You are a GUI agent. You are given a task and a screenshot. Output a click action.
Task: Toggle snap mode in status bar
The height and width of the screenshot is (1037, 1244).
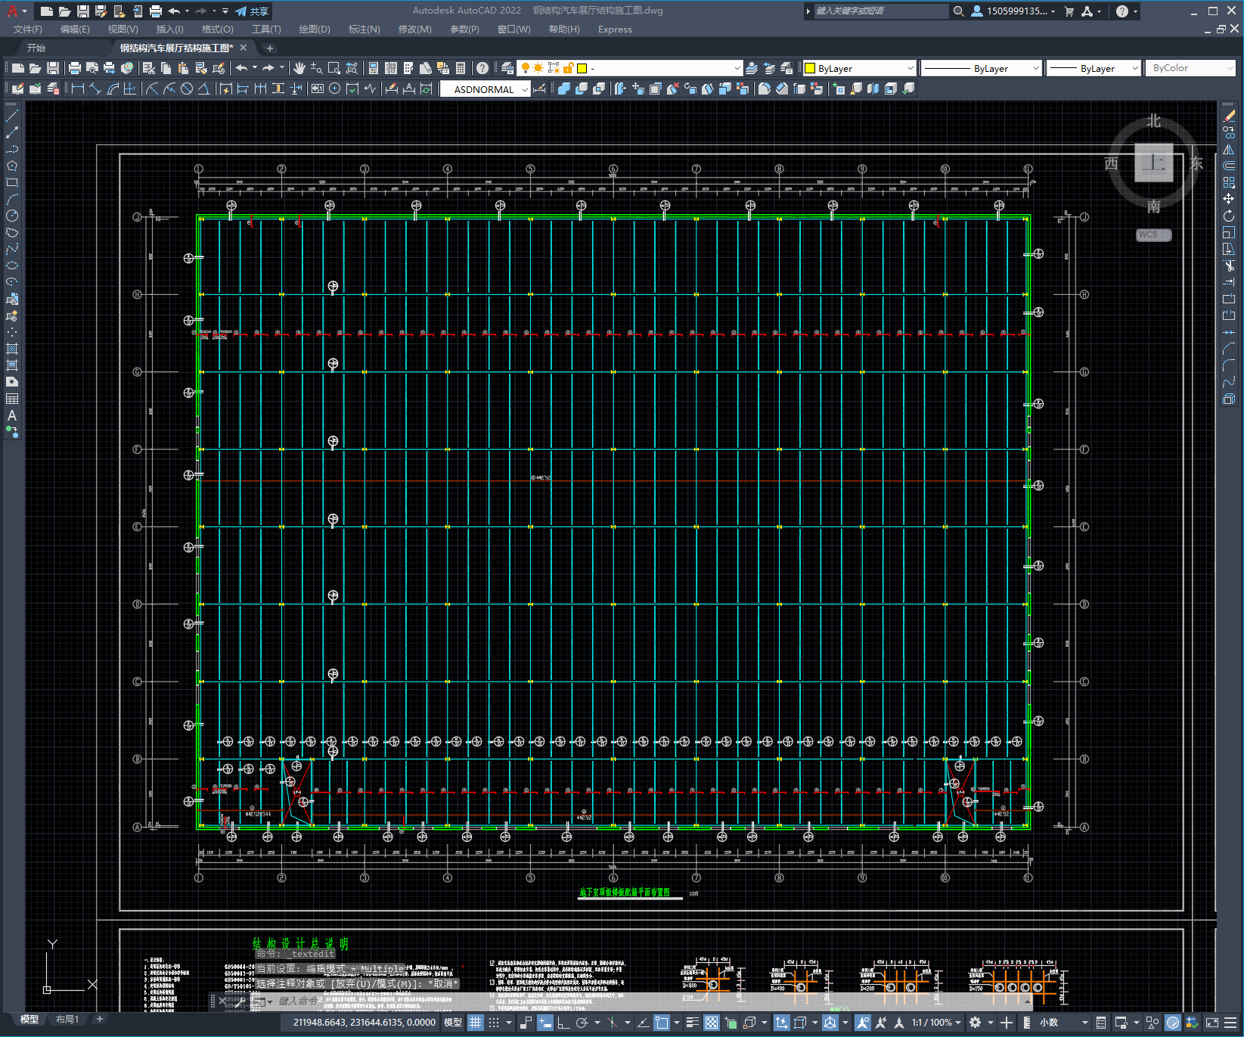494,1023
